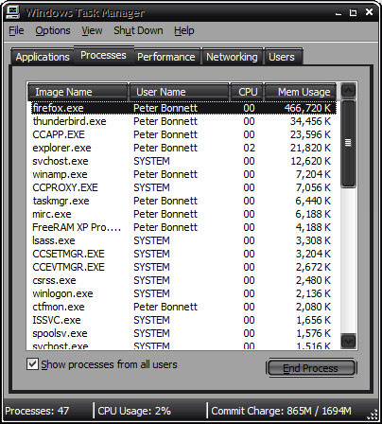Viewport: 382px width, 424px height.
Task: Click the Task Manager title bar icon
Action: (x=13, y=12)
